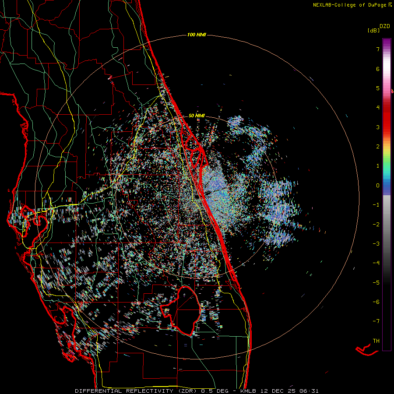Click the TH threshold label
Image resolution: width=394 pixels, height=394 pixels.
tap(376, 341)
